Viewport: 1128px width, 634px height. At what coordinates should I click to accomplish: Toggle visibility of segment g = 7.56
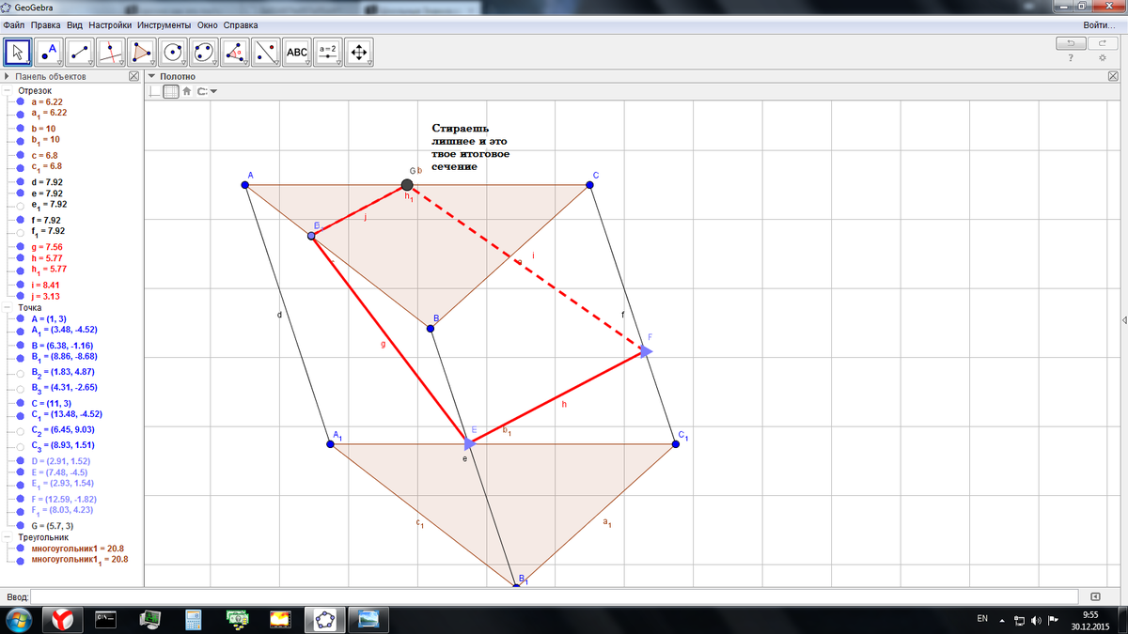pyautogui.click(x=21, y=246)
